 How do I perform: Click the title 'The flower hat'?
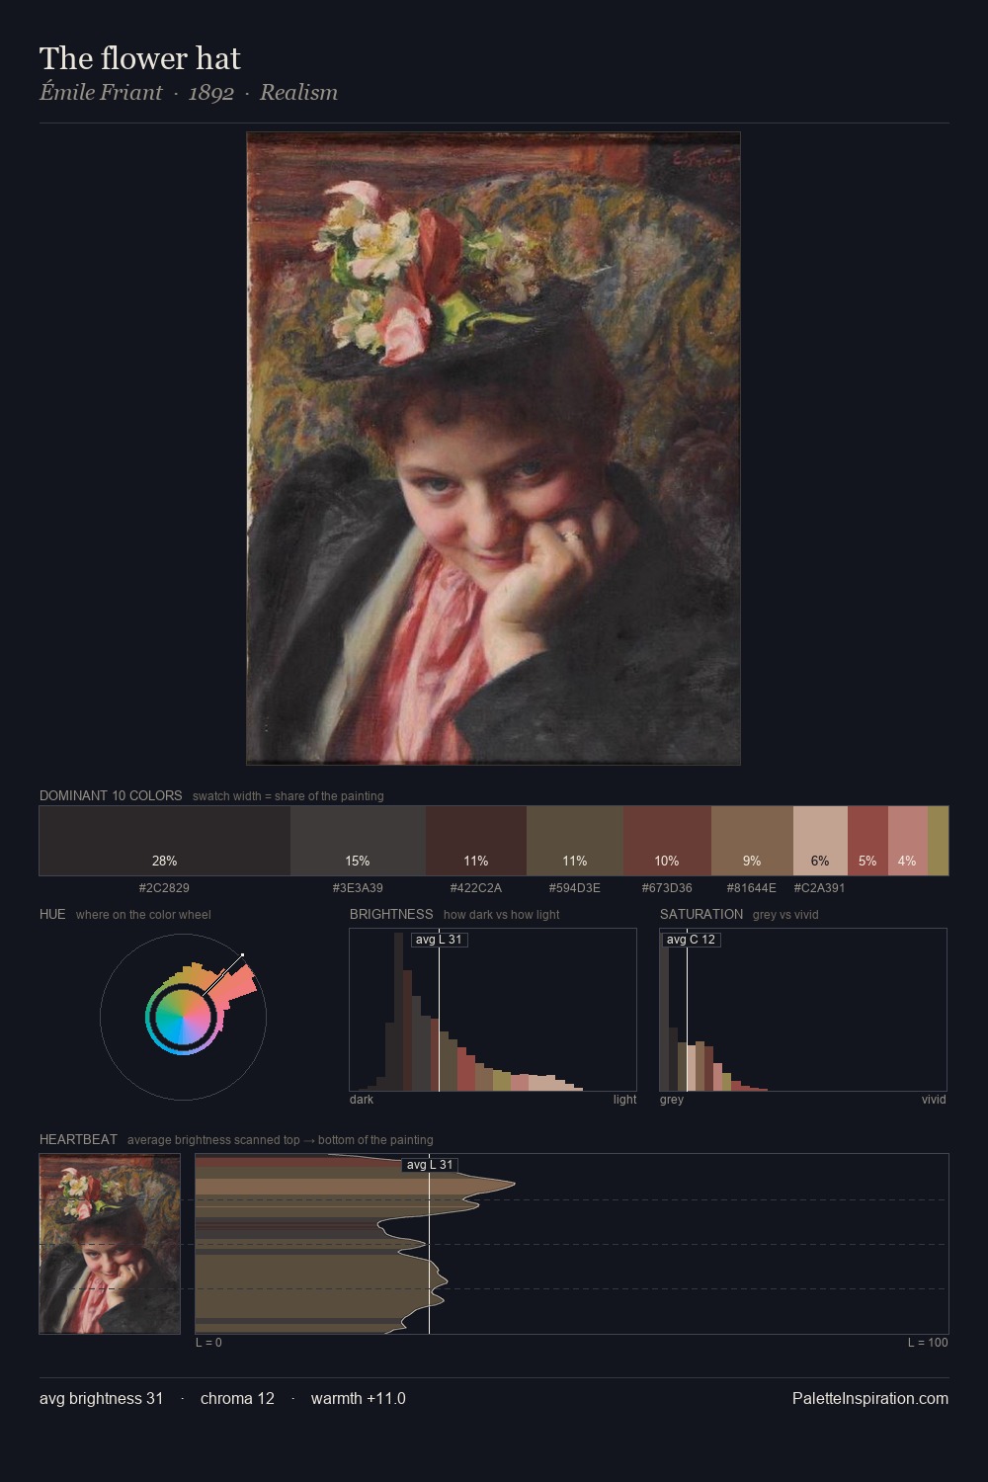[x=140, y=58]
